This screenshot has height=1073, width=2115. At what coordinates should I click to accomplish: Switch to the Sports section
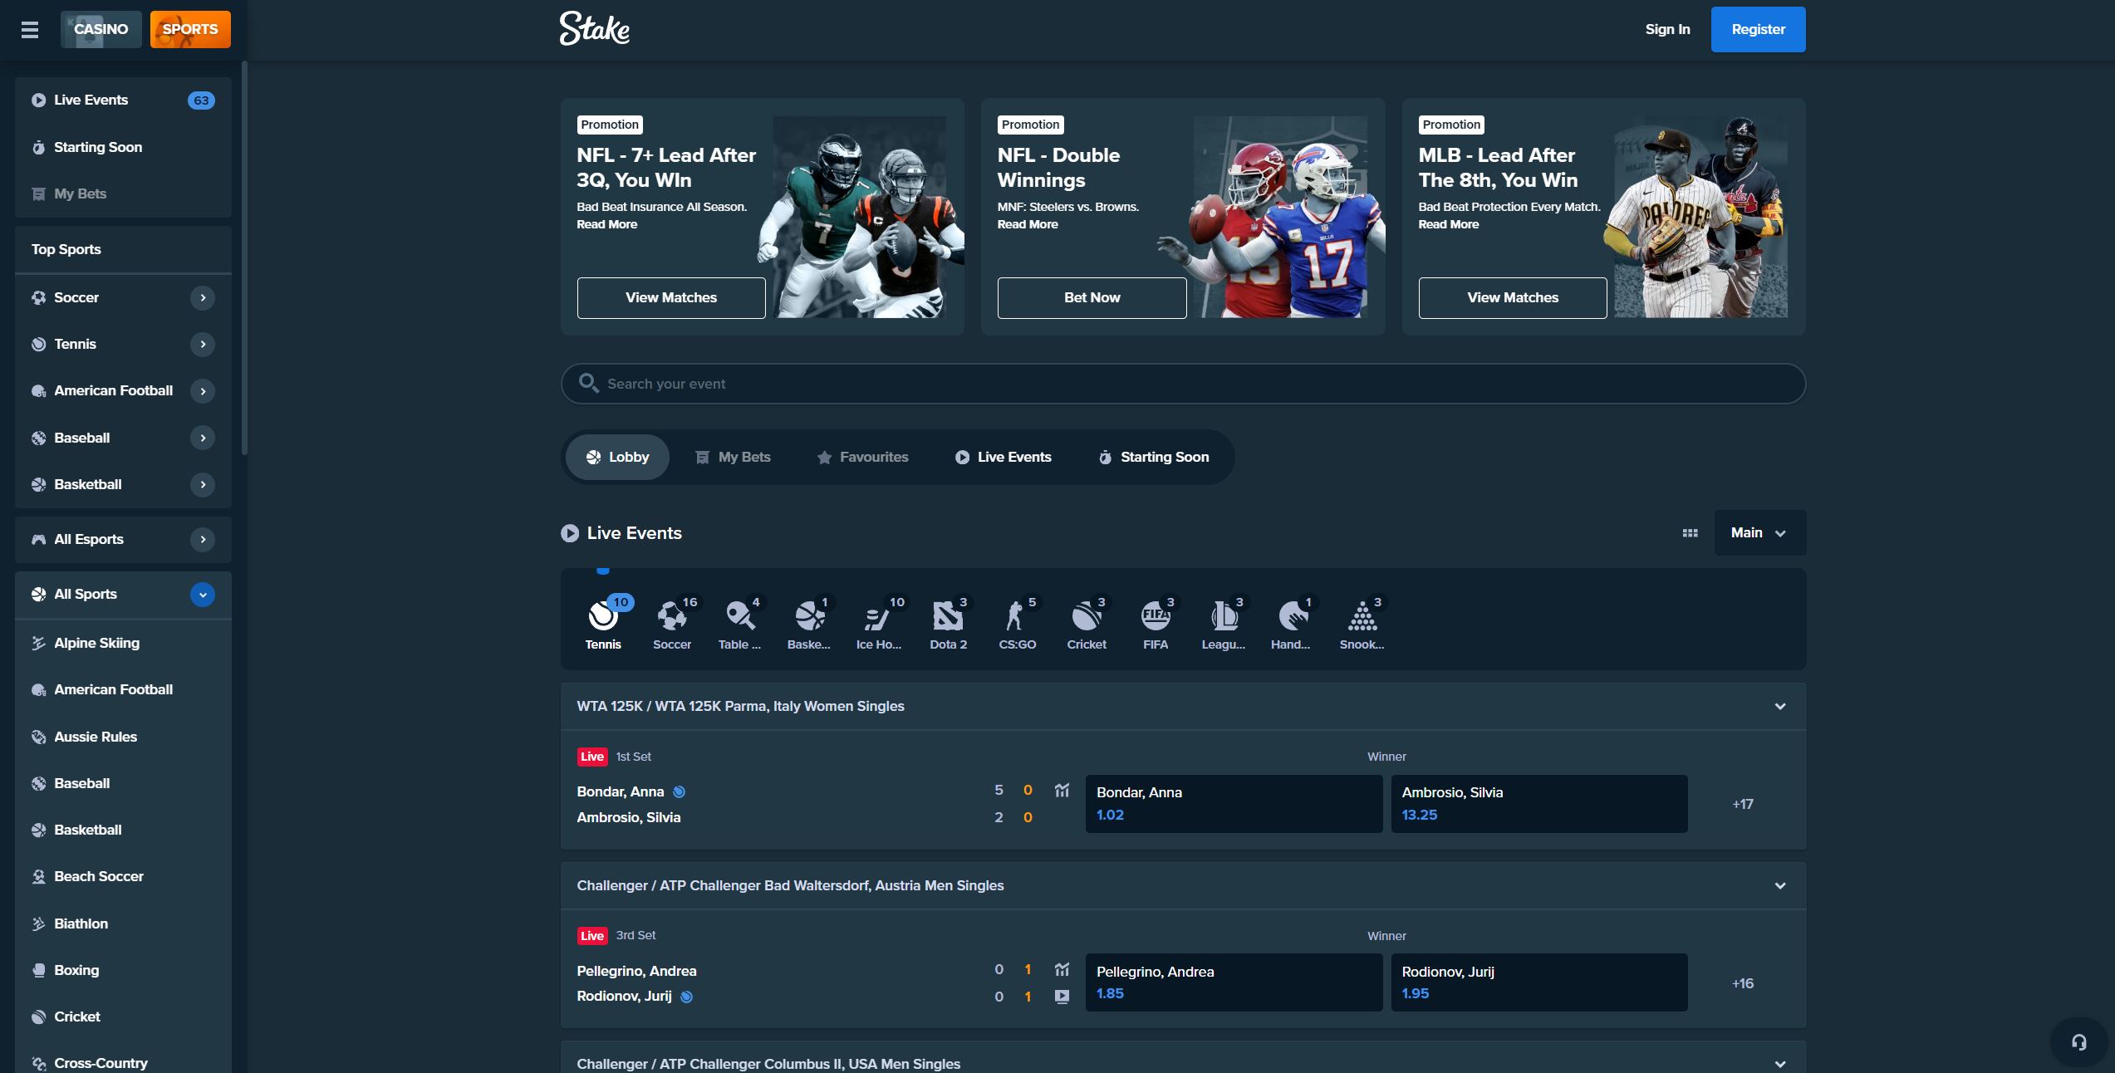190,29
